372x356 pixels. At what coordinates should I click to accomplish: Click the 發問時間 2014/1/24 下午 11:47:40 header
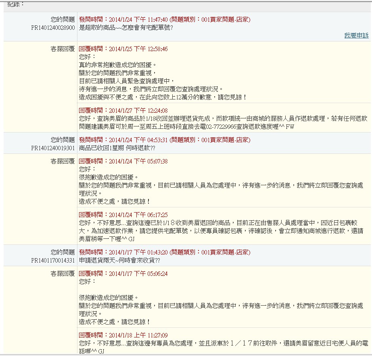point(164,19)
